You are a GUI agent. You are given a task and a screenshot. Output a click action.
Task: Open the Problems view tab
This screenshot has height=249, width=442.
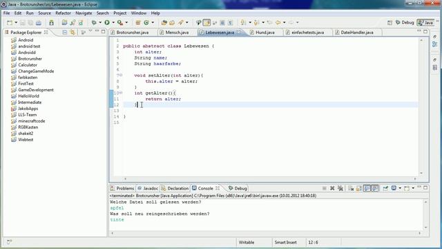[x=122, y=188]
